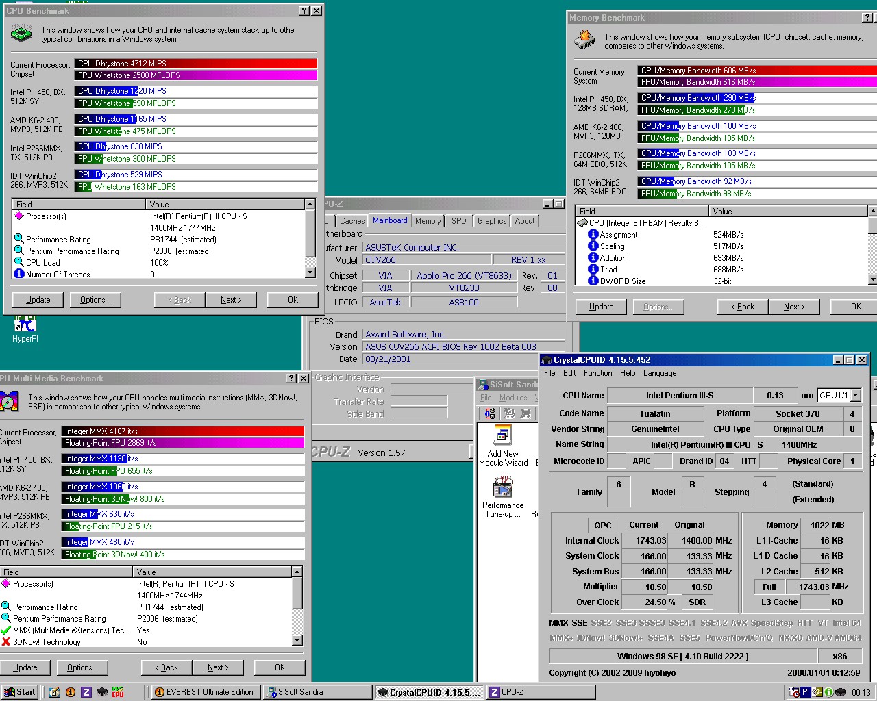Click the Field column header in CPU Benchmark list
Screen dimensions: 877x701
click(x=80, y=204)
